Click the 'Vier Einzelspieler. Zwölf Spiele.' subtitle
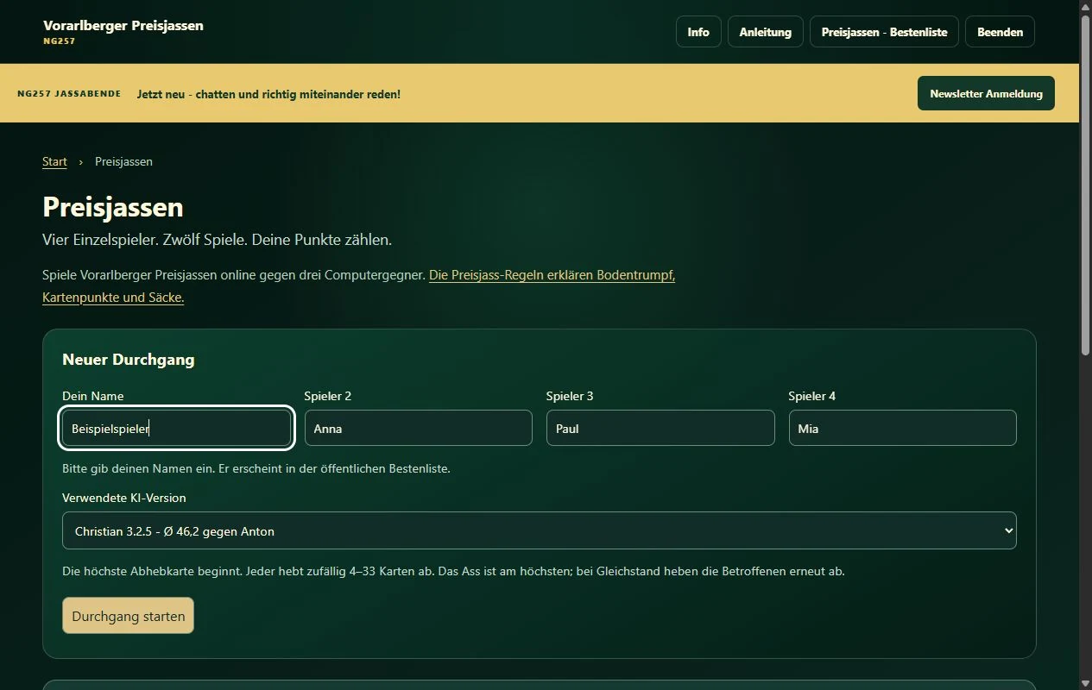Screen dimensions: 1092x690 [217, 239]
